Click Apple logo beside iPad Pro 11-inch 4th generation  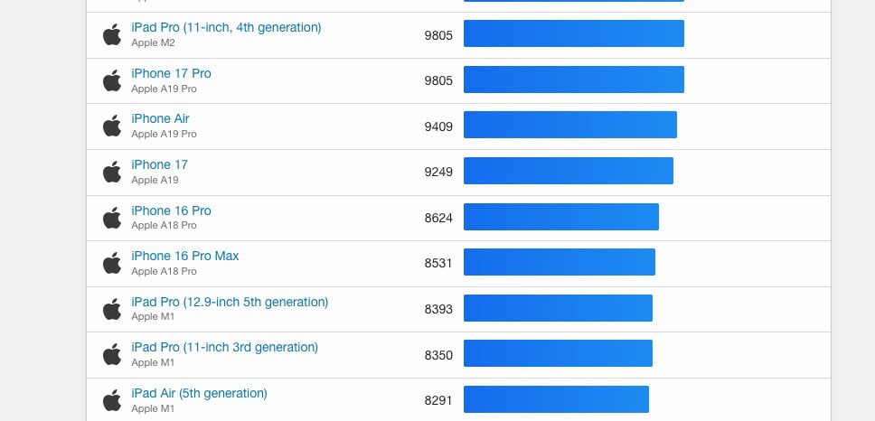click(112, 34)
